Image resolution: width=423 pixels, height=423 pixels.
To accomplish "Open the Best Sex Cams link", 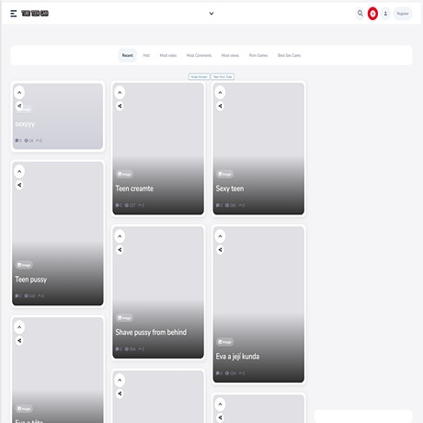I will pos(289,55).
